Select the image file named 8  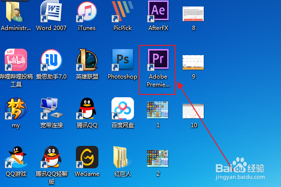[x=193, y=14]
